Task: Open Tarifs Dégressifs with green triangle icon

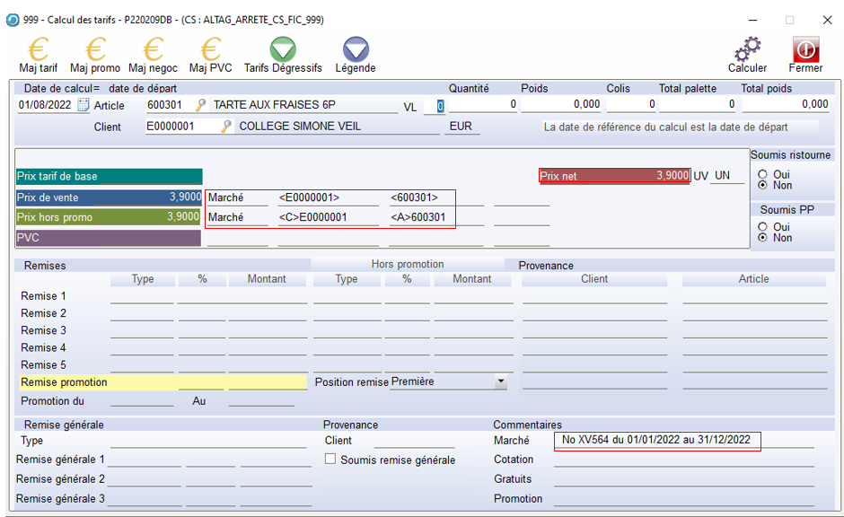Action: (283, 50)
